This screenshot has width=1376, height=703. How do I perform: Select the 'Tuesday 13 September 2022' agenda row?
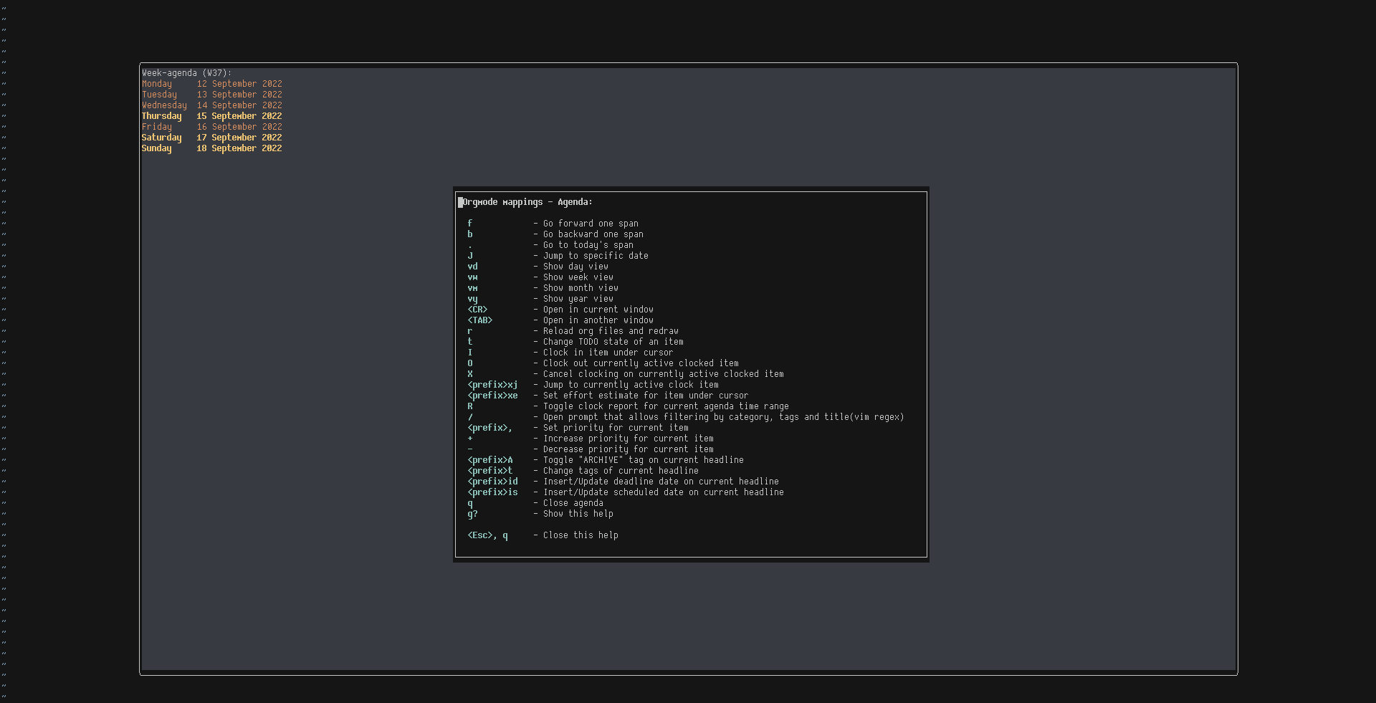[212, 95]
